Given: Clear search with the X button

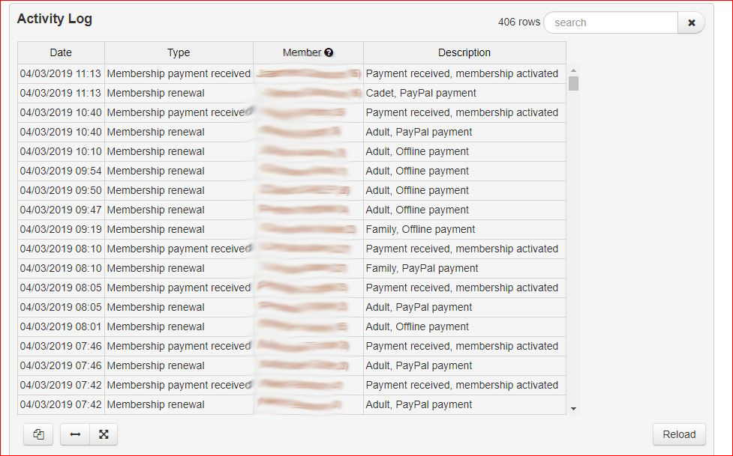Looking at the screenshot, I should click(x=691, y=22).
